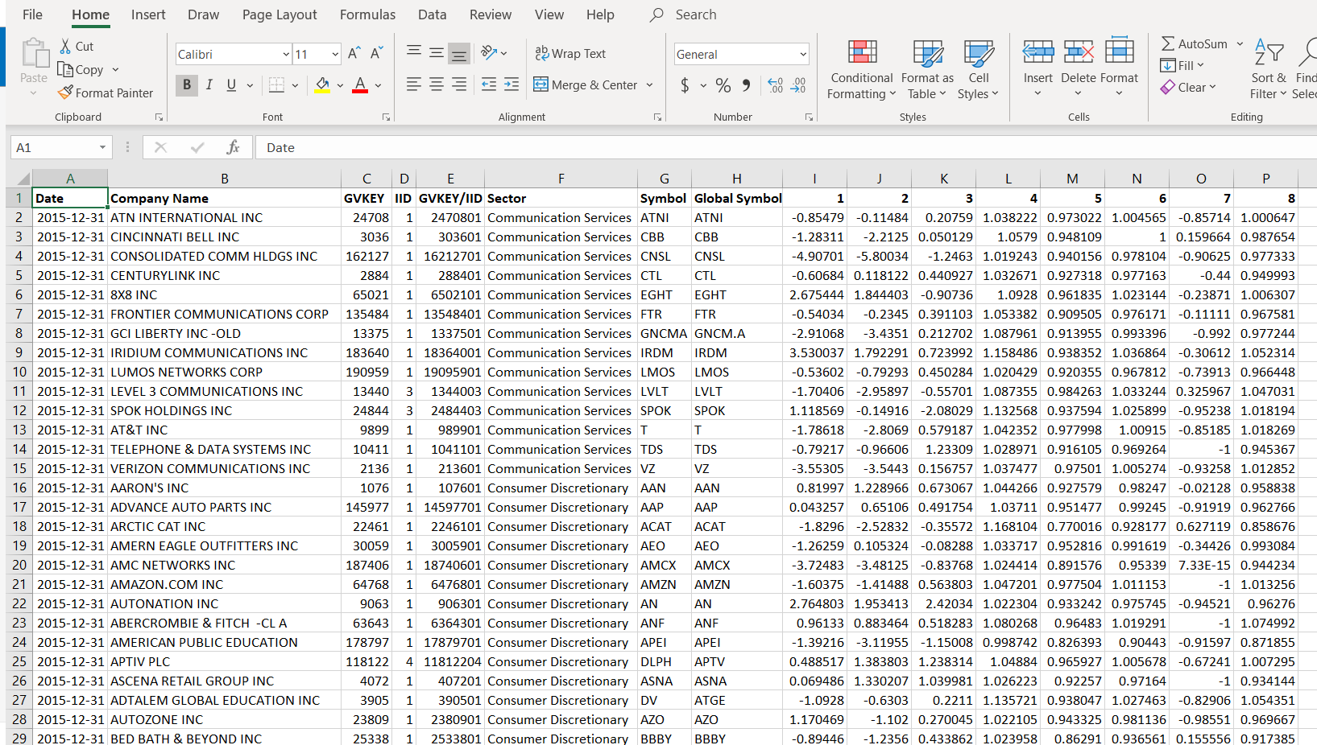The width and height of the screenshot is (1317, 745).
Task: Open the Borders icon
Action: pyautogui.click(x=276, y=84)
